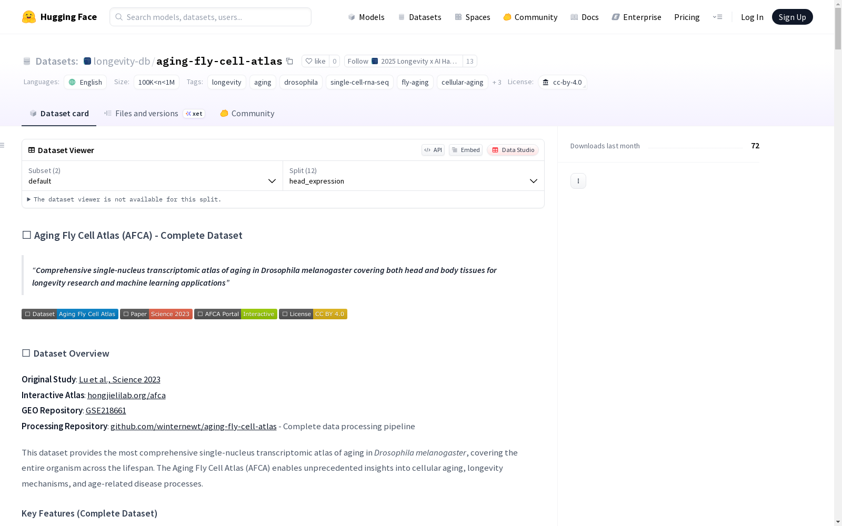
Task: Open Data Studio
Action: [x=513, y=150]
